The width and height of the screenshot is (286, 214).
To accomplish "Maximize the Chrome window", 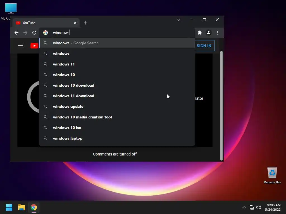I will pos(204,20).
